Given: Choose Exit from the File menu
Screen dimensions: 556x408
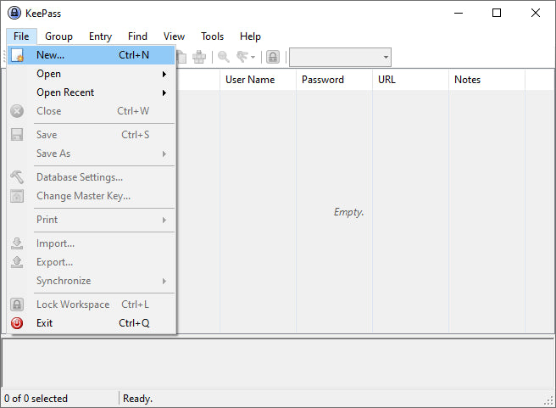Looking at the screenshot, I should click(x=92, y=323).
